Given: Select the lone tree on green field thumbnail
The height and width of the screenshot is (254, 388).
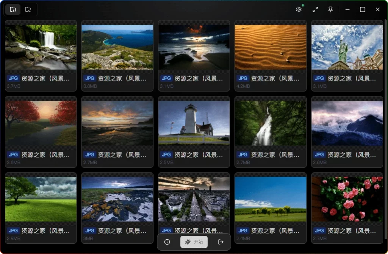Looking at the screenshot, I should pos(41,199).
